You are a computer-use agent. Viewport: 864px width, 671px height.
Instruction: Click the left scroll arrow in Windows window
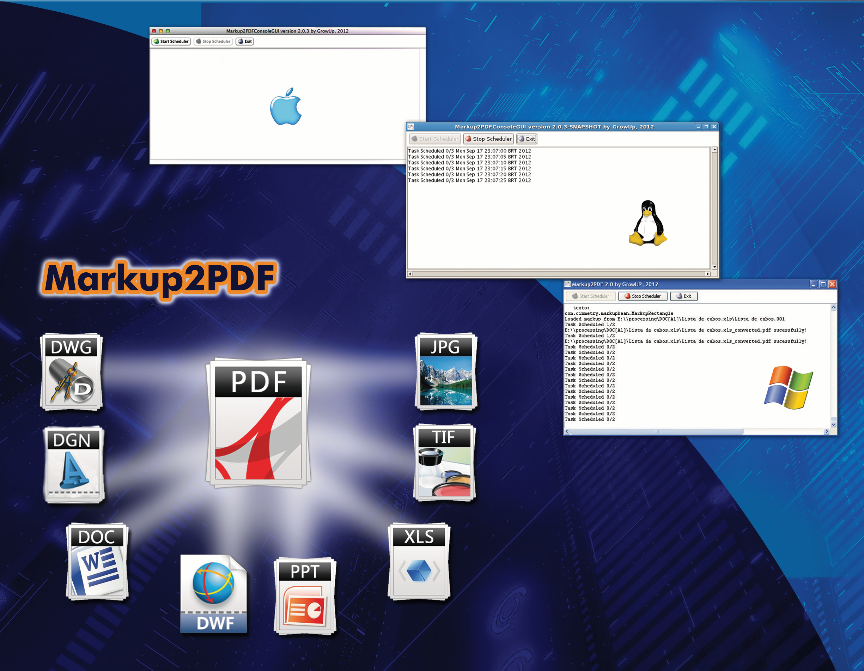tap(567, 431)
